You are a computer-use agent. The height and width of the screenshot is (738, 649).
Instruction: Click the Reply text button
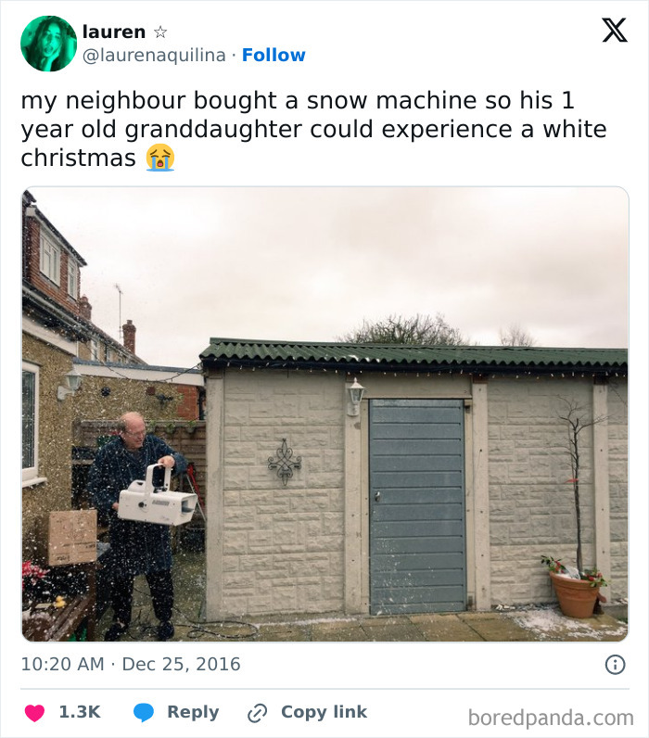(x=193, y=712)
